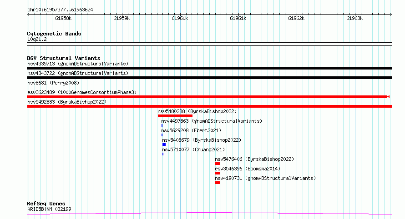Open the nsv8681 (Perry2008) variant
This screenshot has width=405, height=219.
[53, 83]
